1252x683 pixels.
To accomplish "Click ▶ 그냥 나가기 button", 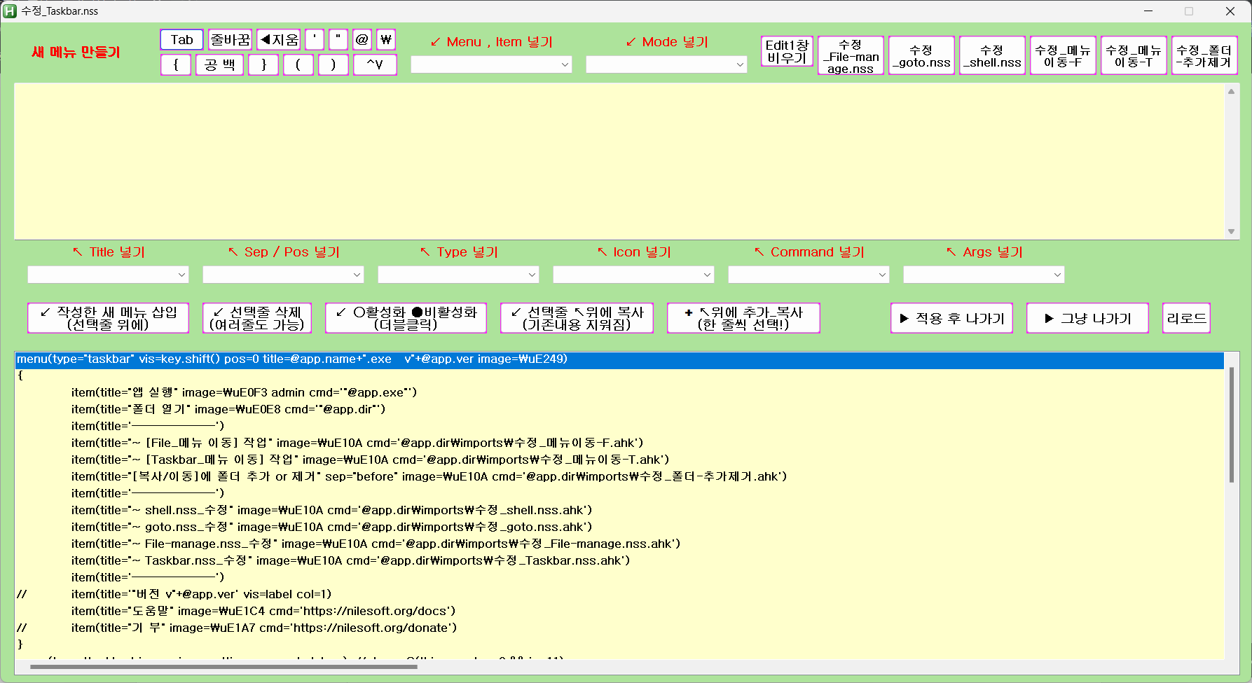I will (1088, 318).
